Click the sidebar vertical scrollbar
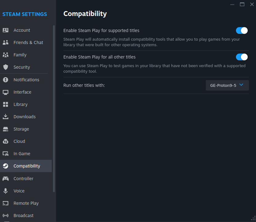256x222 pixels. [x=54, y=108]
